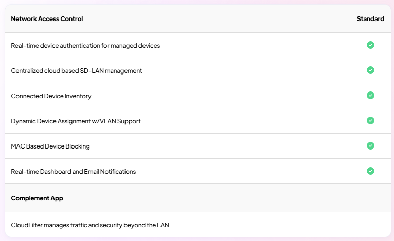Click Real-time device authentication for managed devices text
394x241 pixels.
point(85,45)
